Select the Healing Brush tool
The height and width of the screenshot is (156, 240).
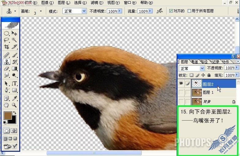coord(6,55)
